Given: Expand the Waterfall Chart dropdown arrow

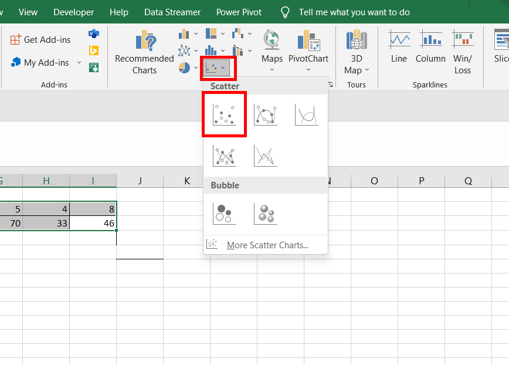Looking at the screenshot, I should tap(250, 33).
